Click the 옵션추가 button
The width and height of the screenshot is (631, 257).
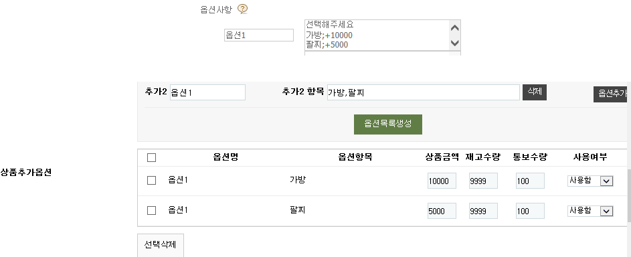point(612,94)
